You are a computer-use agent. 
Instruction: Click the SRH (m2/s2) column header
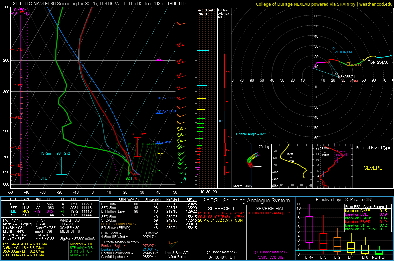129,200
